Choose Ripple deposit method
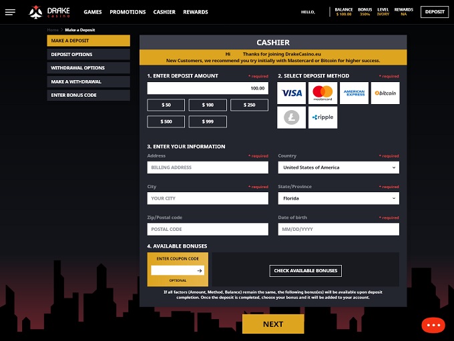This screenshot has width=454, height=341. click(322, 117)
